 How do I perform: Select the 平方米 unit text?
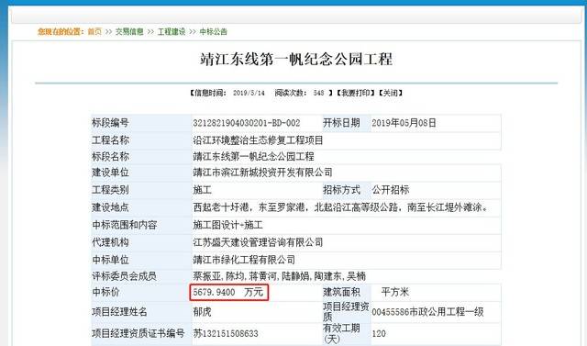coord(395,292)
